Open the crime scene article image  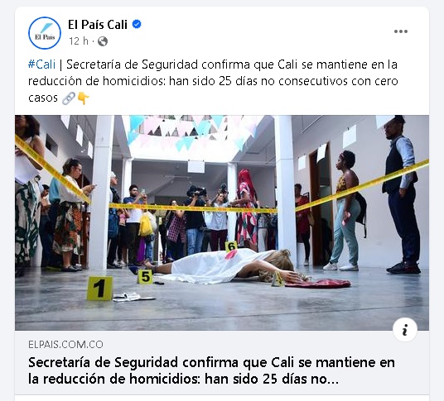click(222, 222)
